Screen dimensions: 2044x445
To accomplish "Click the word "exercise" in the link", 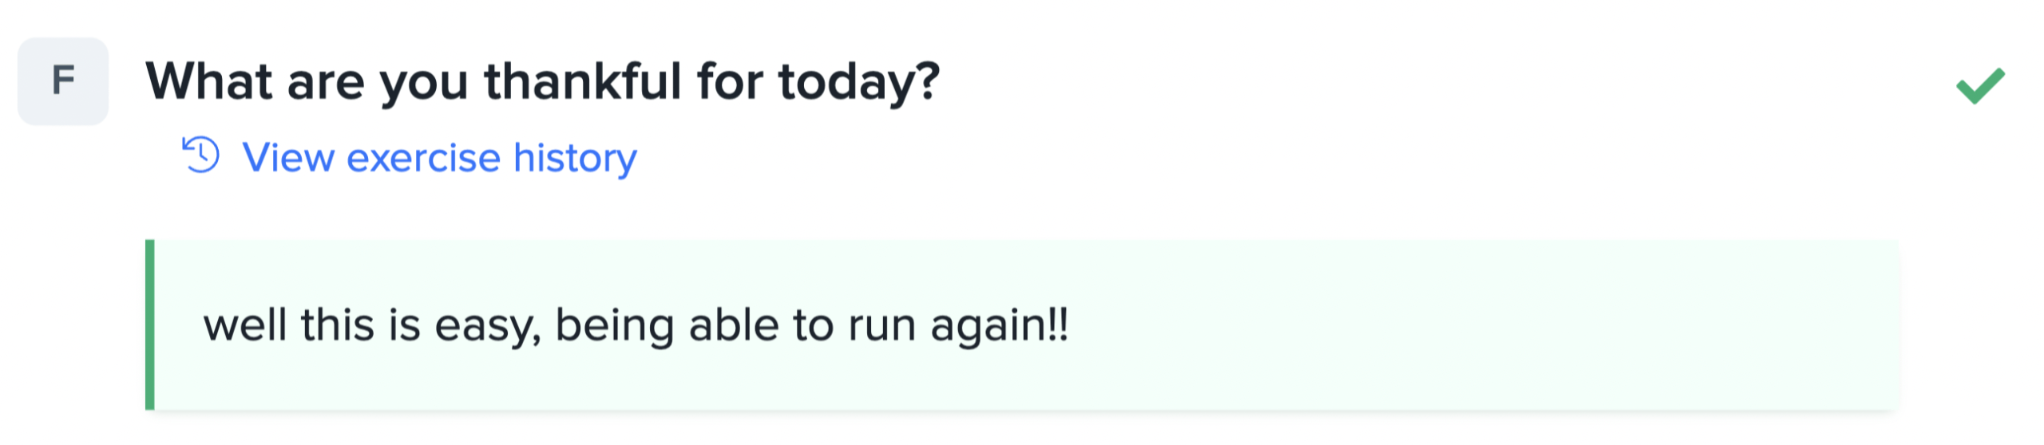I will point(423,157).
